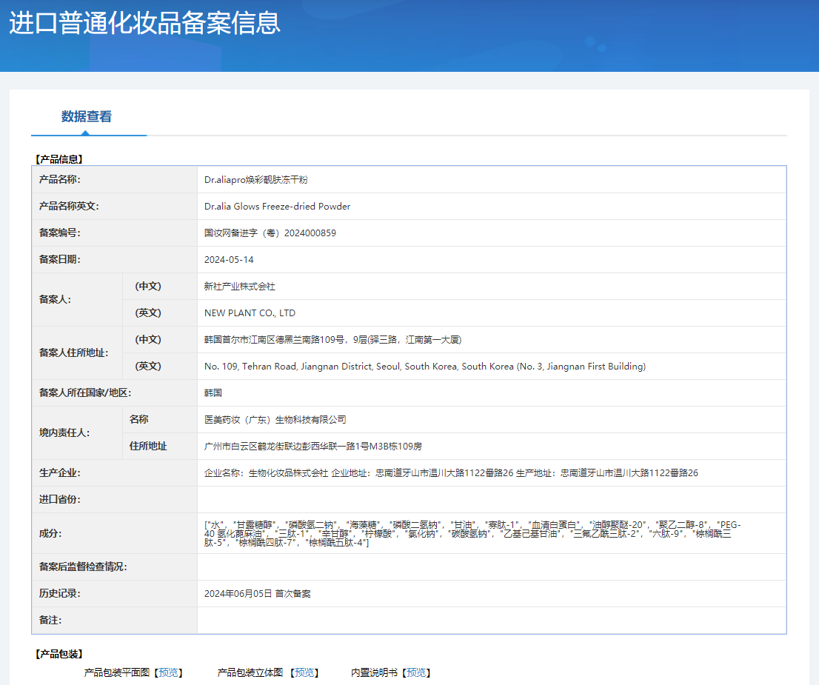
Task: Open 预览 link for 内置说明书
Action: pos(415,672)
